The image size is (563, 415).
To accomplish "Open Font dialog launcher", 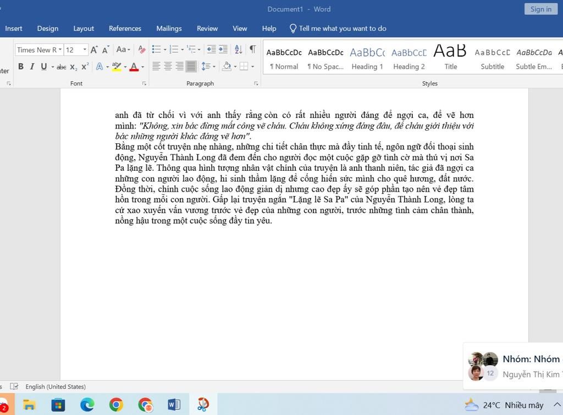I will click(144, 83).
